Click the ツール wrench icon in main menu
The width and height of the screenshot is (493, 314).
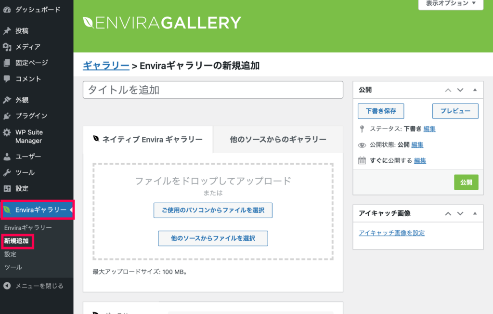7,172
